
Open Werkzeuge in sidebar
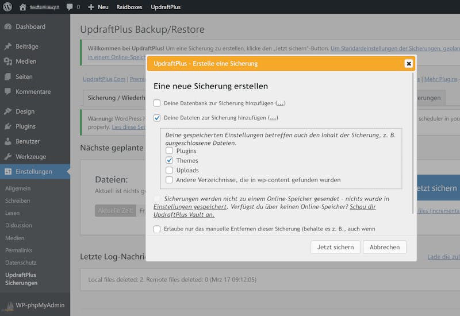(x=31, y=156)
